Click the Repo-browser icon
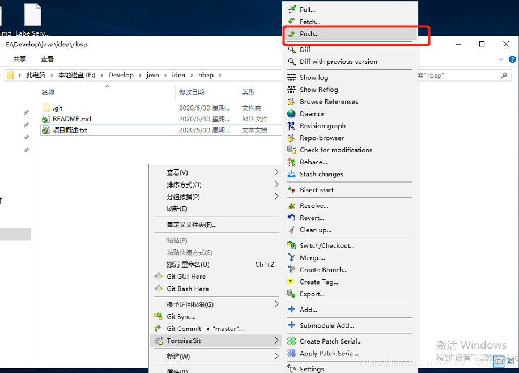Image resolution: width=519 pixels, height=373 pixels. coord(292,138)
